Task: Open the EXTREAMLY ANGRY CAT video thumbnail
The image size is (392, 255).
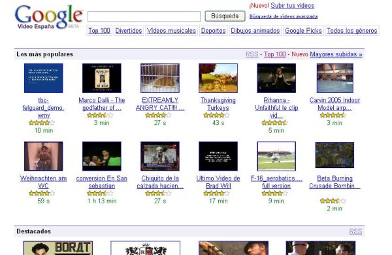Action: (x=160, y=78)
